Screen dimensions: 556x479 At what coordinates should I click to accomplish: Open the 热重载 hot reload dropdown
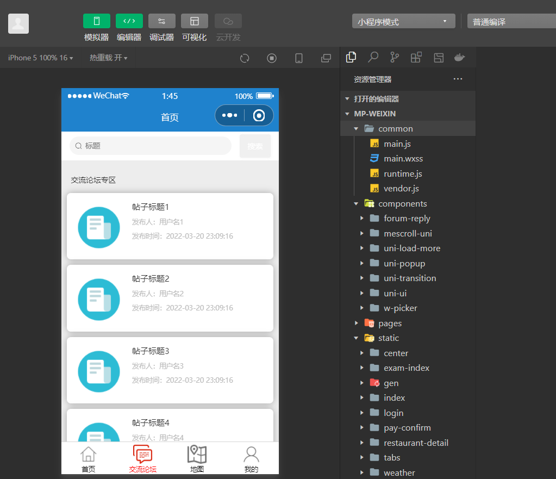[108, 58]
